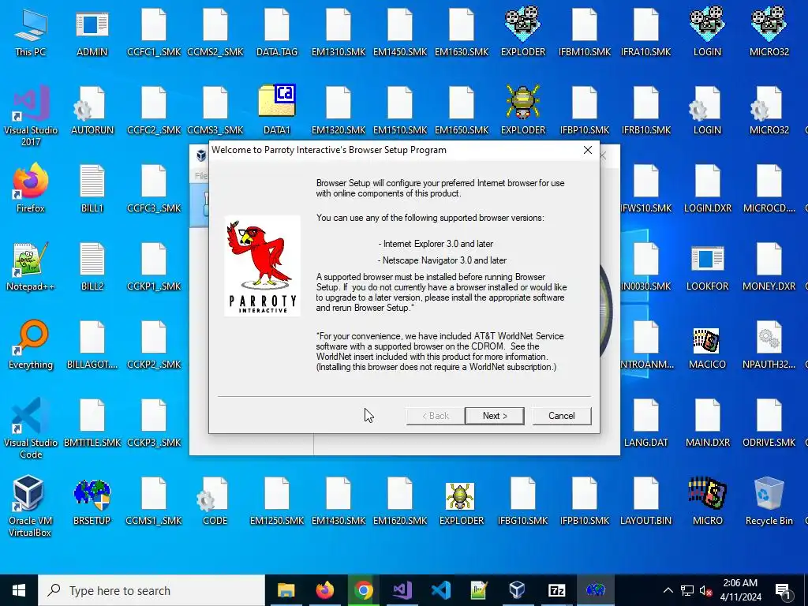The width and height of the screenshot is (808, 606).
Task: Click Cancel in the Browser Setup dialog
Action: point(561,416)
